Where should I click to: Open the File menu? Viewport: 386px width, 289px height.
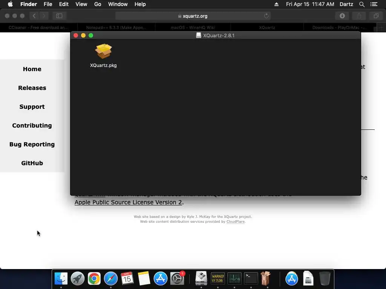point(48,4)
